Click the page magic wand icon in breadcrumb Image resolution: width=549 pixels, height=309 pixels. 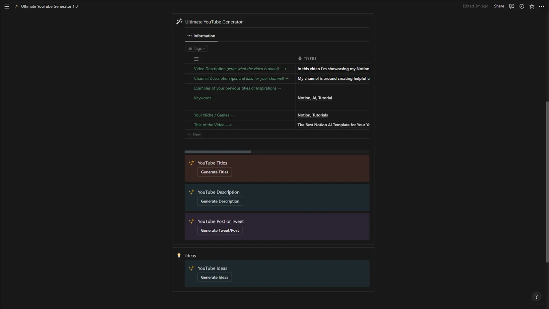pos(17,6)
